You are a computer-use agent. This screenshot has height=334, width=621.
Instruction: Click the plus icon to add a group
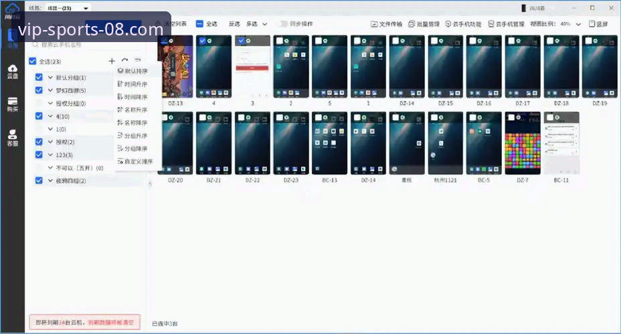(112, 61)
